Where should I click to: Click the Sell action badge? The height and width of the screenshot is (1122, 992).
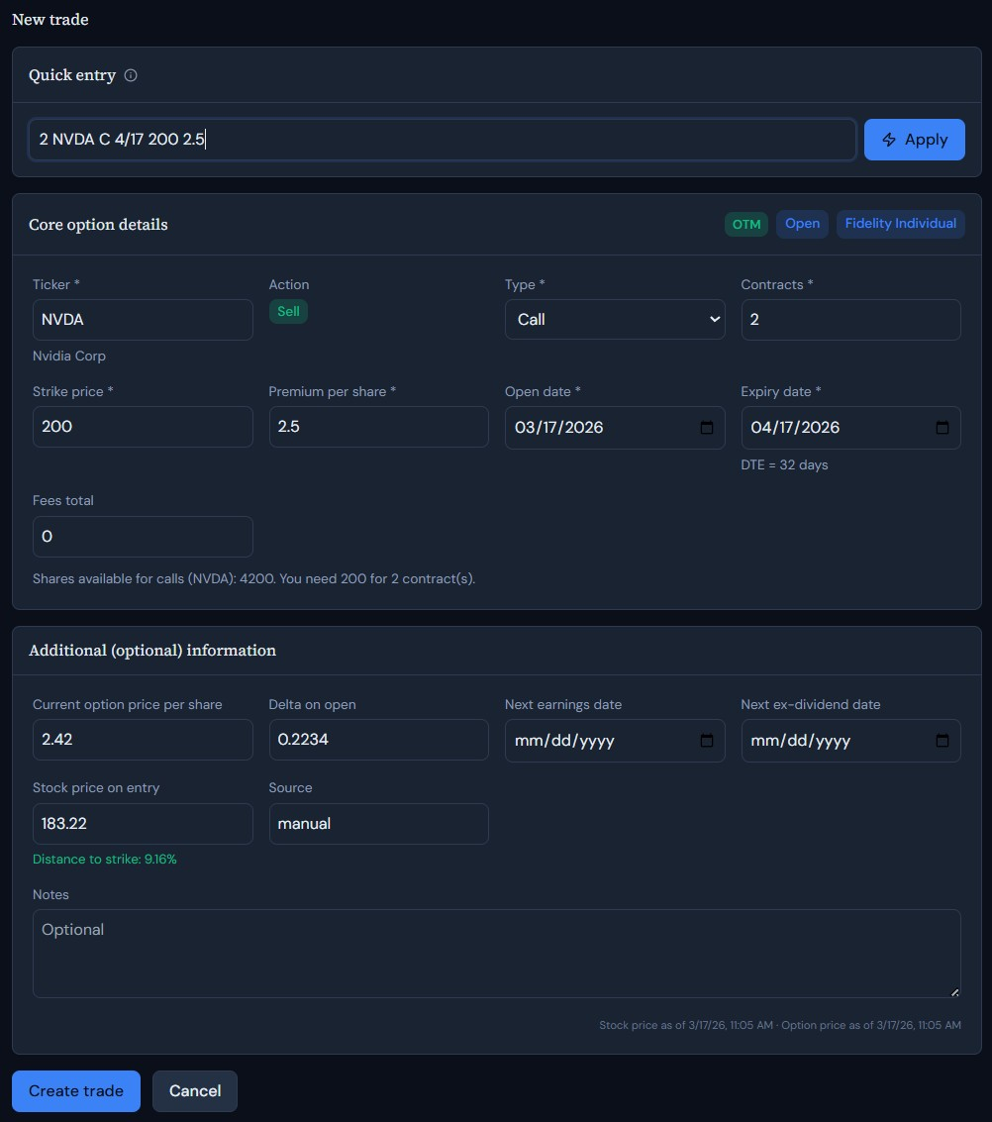[x=288, y=311]
